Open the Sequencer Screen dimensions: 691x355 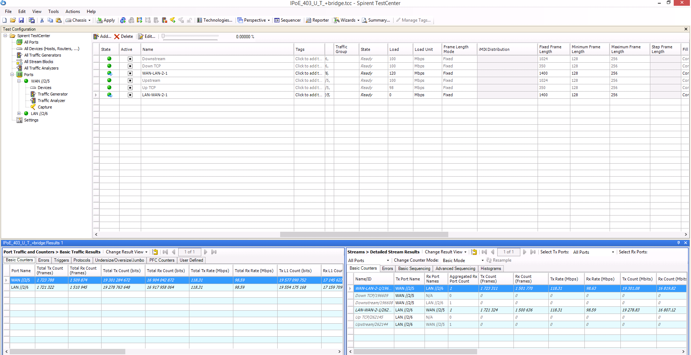coord(287,20)
